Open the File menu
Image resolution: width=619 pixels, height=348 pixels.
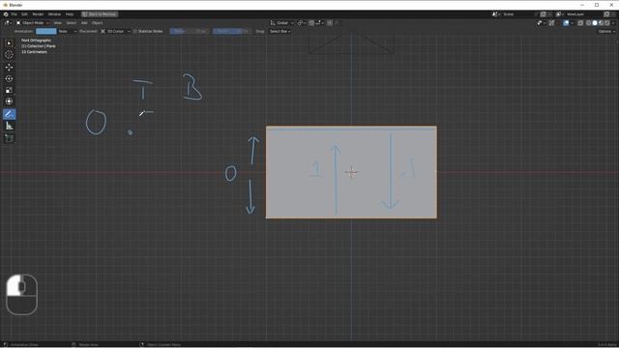15,14
